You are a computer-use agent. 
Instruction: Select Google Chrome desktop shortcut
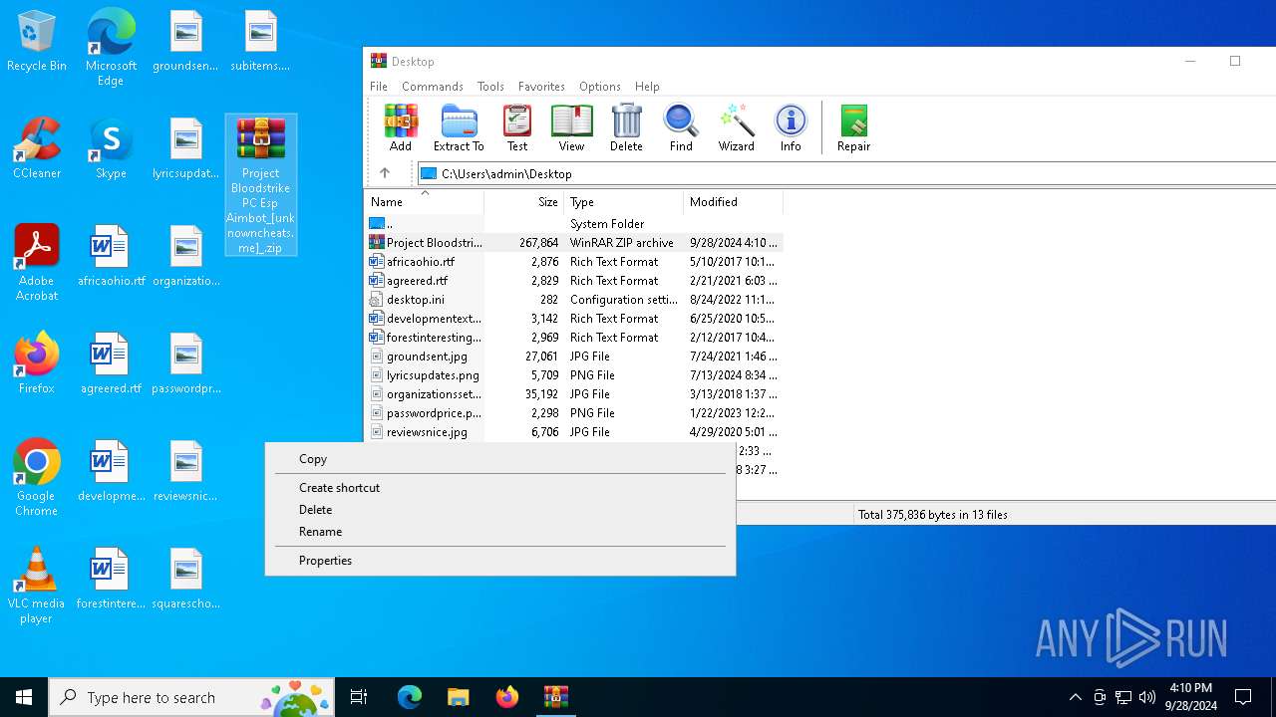(x=37, y=478)
